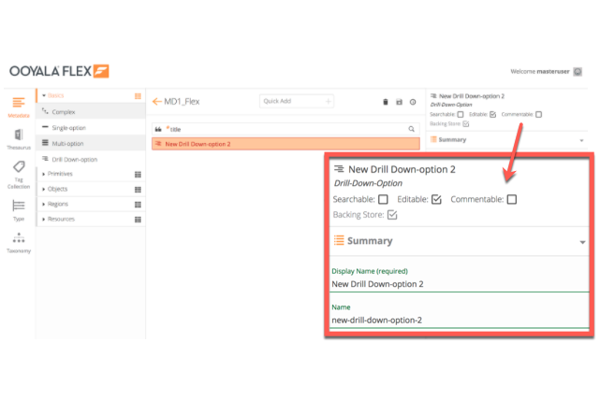Enable Searchable checkbox in the enlarged panel
Image resolution: width=600 pixels, height=399 pixels.
pos(383,199)
